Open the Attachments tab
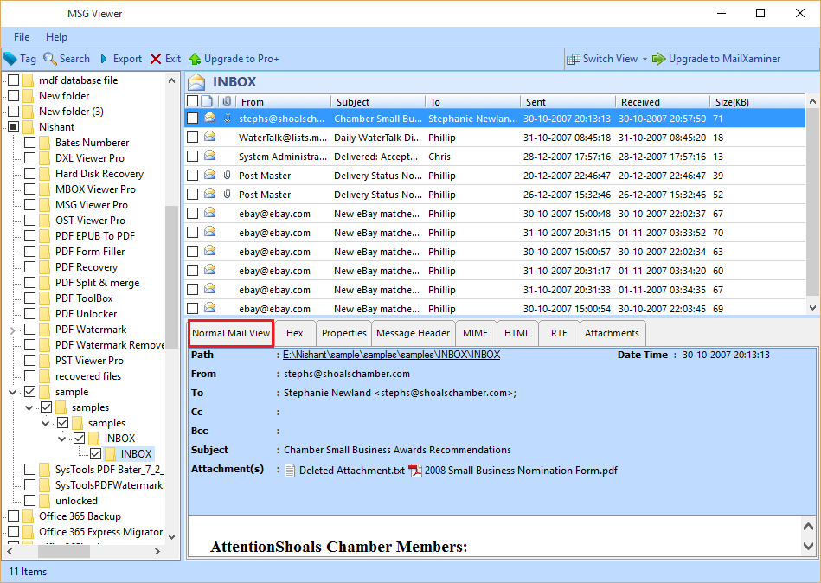This screenshot has width=821, height=583. coord(613,333)
